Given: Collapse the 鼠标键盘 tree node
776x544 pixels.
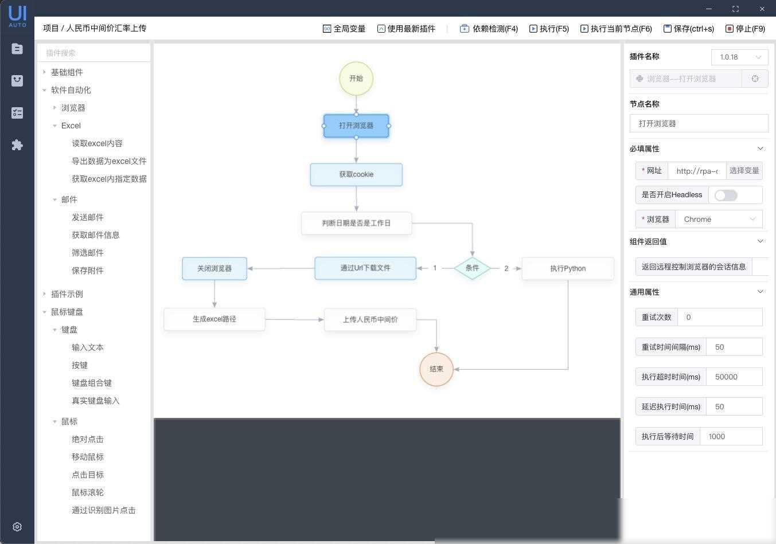Looking at the screenshot, I should tap(44, 312).
